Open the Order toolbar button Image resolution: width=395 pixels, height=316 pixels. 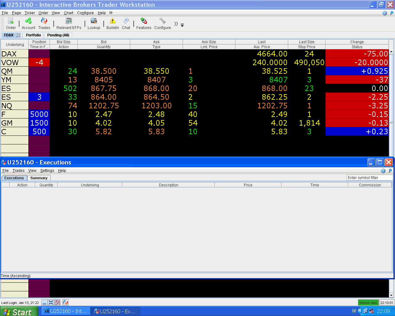pyautogui.click(x=11, y=23)
